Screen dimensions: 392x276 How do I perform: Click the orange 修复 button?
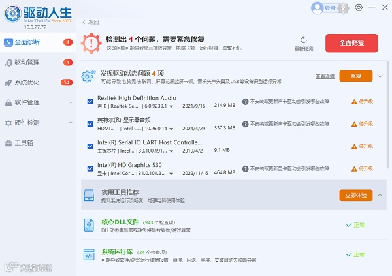coord(356,76)
